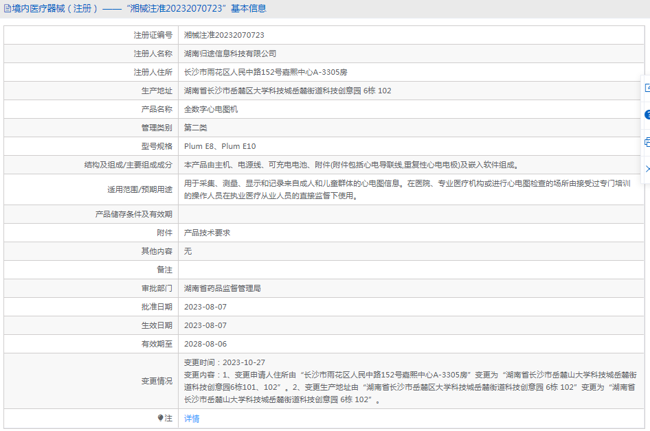Click the 变更内容 paragraph in the 变更情况 row

(410, 387)
